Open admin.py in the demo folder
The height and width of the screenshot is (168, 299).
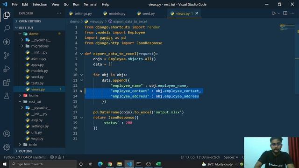pos(39,58)
